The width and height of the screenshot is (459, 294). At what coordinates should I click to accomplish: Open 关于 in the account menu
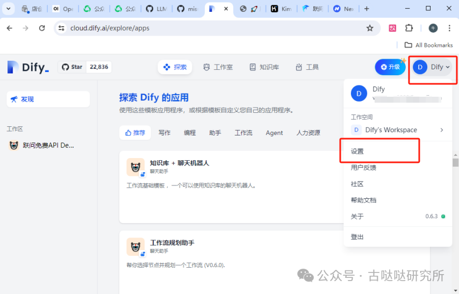pyautogui.click(x=398, y=217)
